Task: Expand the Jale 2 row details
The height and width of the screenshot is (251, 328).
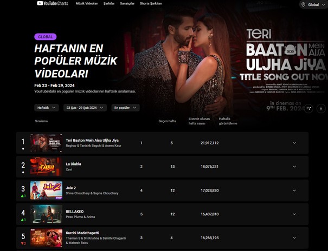Action: pos(294,190)
